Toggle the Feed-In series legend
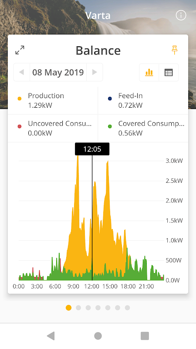The image size is (196, 349). 143,101
